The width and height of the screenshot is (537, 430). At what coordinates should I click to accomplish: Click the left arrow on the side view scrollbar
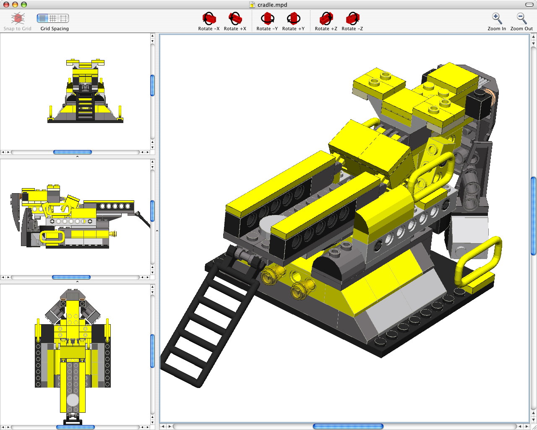pyautogui.click(x=3, y=277)
